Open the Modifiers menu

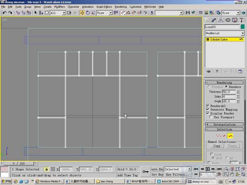tap(59, 7)
